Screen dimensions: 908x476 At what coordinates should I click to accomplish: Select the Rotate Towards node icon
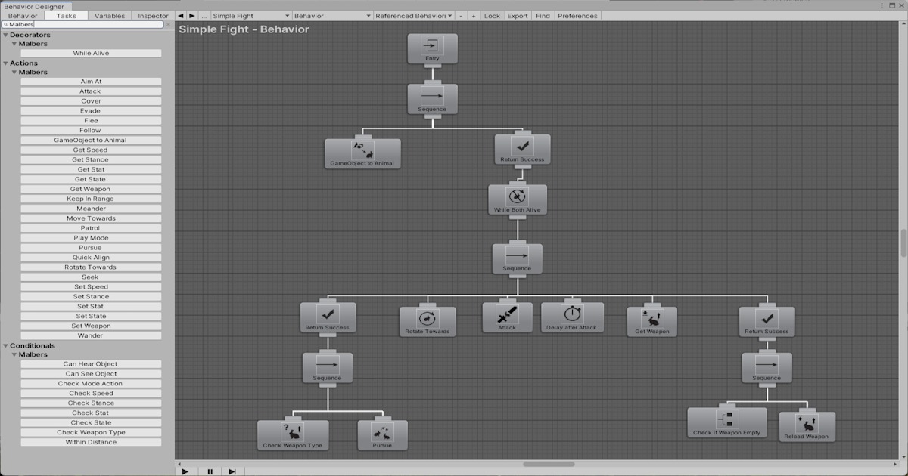428,320
